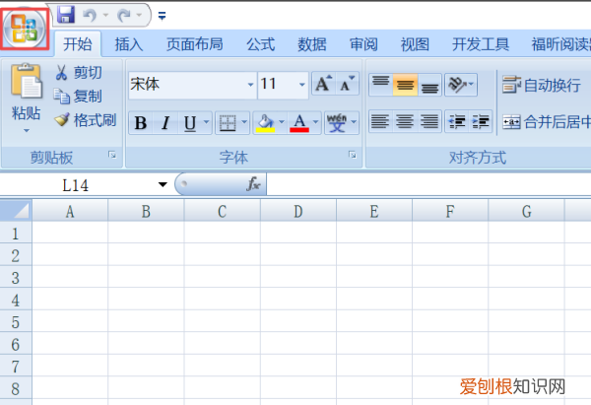
Task: Select column A header
Action: tap(70, 211)
